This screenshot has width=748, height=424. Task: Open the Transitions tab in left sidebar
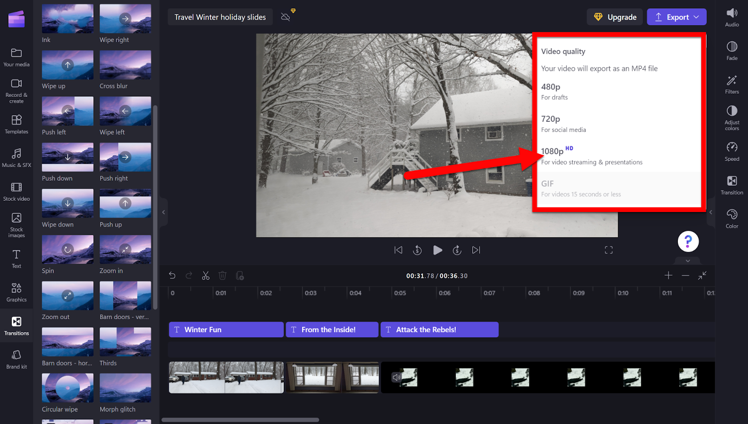click(x=16, y=326)
